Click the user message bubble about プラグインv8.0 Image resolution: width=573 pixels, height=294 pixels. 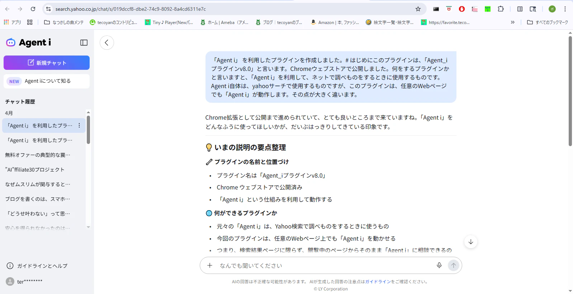(331, 77)
